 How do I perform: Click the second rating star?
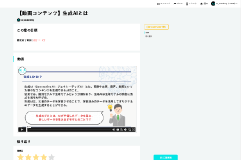click(28, 157)
